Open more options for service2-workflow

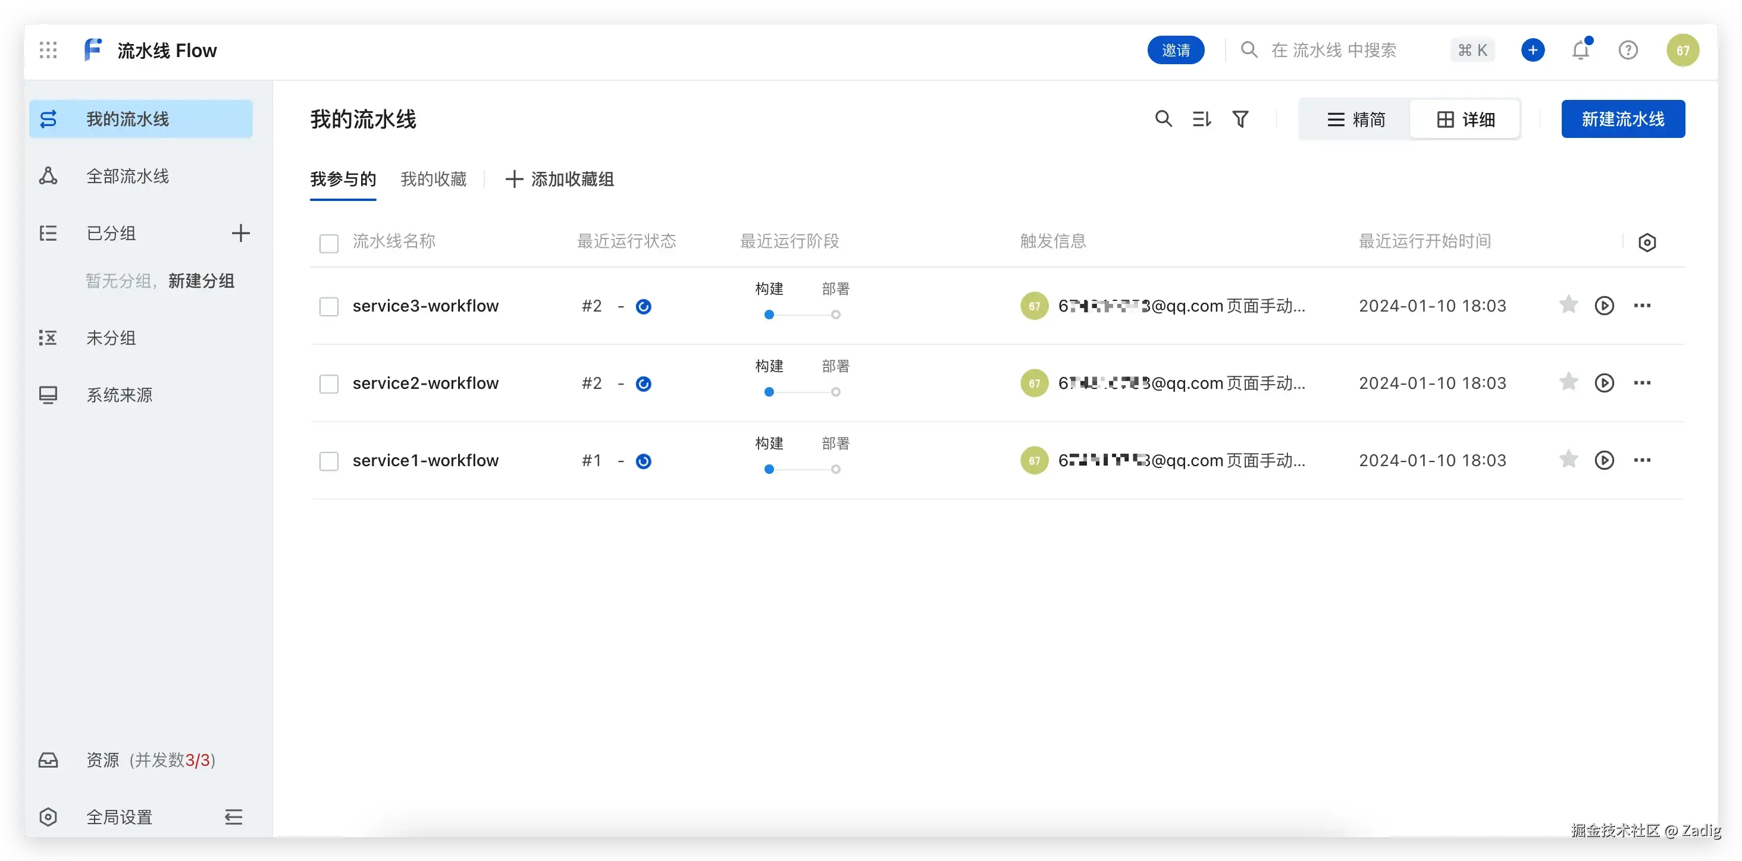coord(1642,382)
